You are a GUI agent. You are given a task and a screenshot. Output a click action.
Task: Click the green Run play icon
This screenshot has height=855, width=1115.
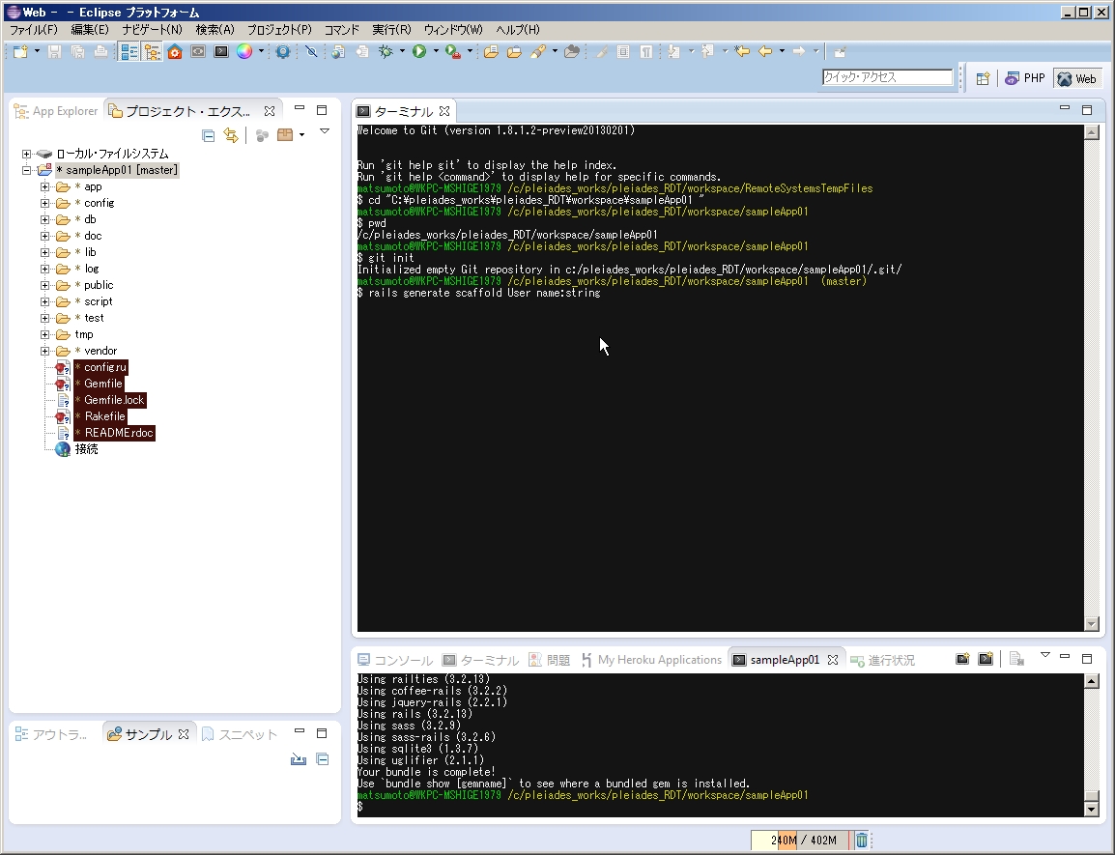[418, 51]
